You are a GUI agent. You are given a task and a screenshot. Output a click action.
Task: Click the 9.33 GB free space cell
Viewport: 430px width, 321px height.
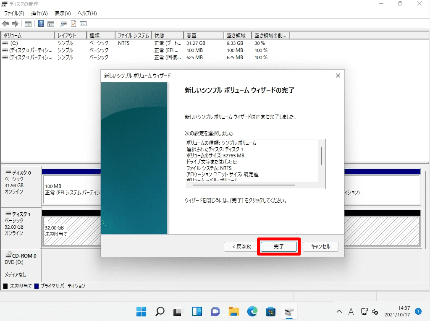[x=235, y=43]
